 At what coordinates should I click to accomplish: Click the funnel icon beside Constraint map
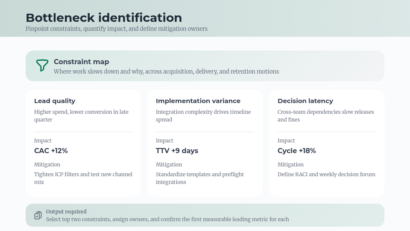42,65
